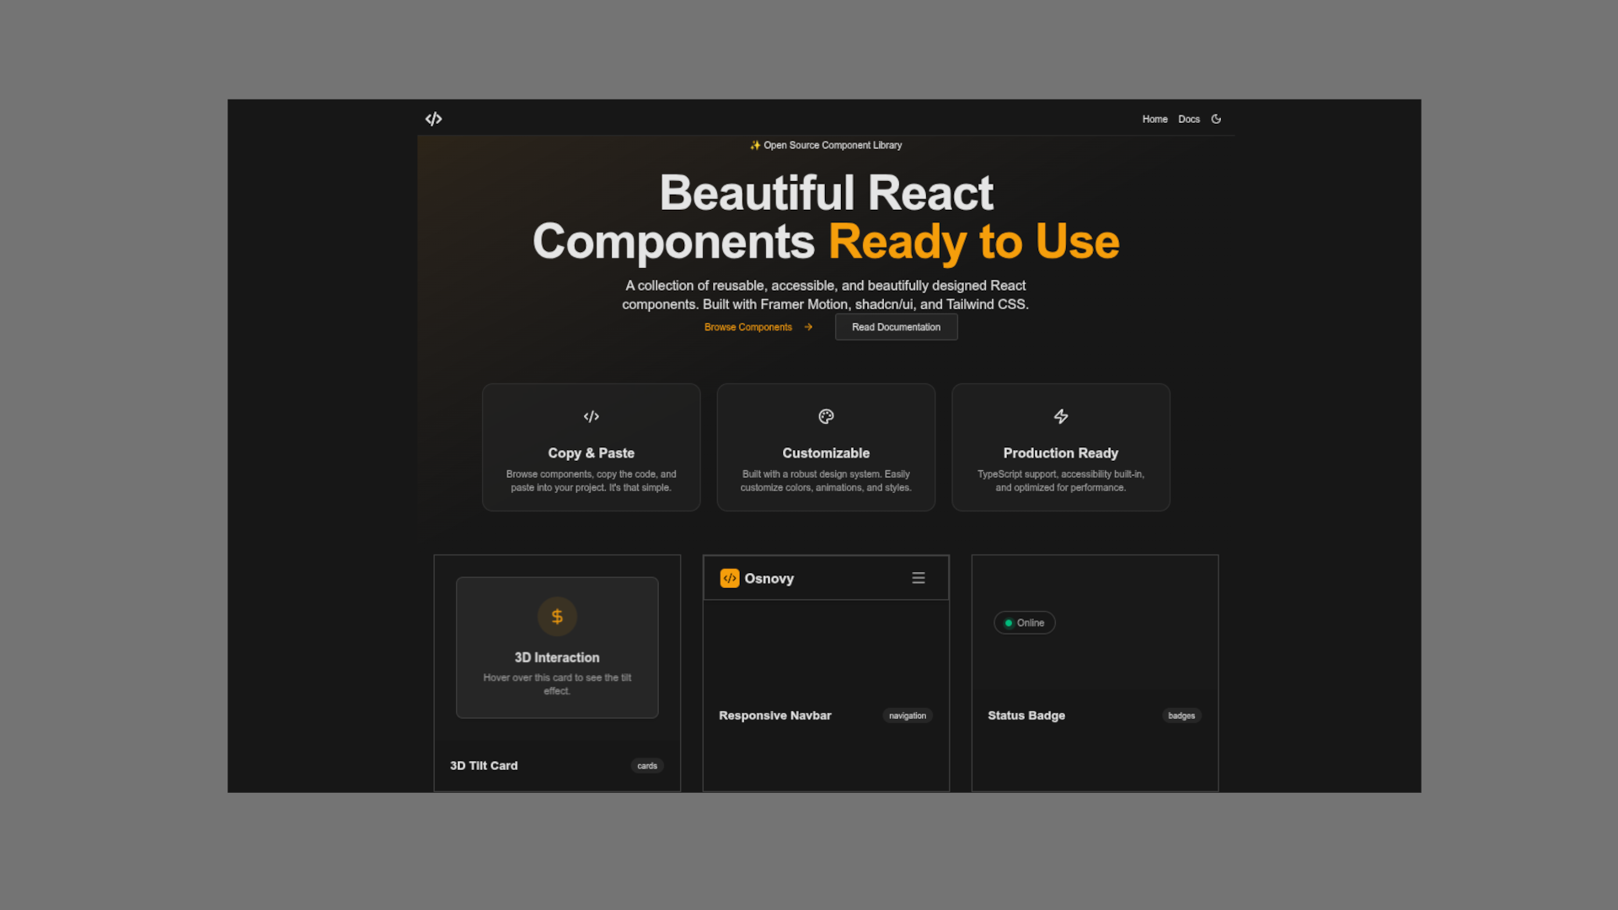The width and height of the screenshot is (1618, 910).
Task: Click Browse Components link
Action: [x=747, y=327]
